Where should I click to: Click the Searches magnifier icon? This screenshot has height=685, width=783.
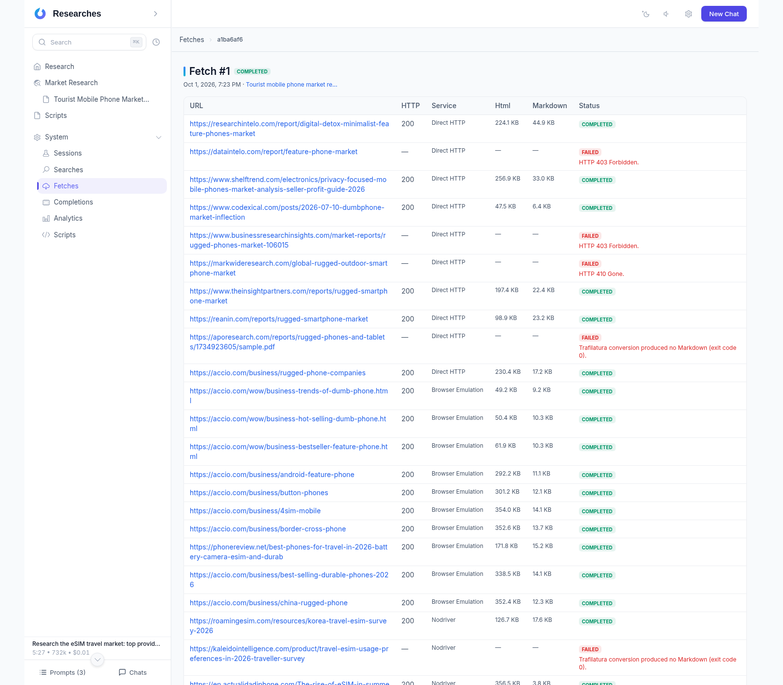coord(46,170)
